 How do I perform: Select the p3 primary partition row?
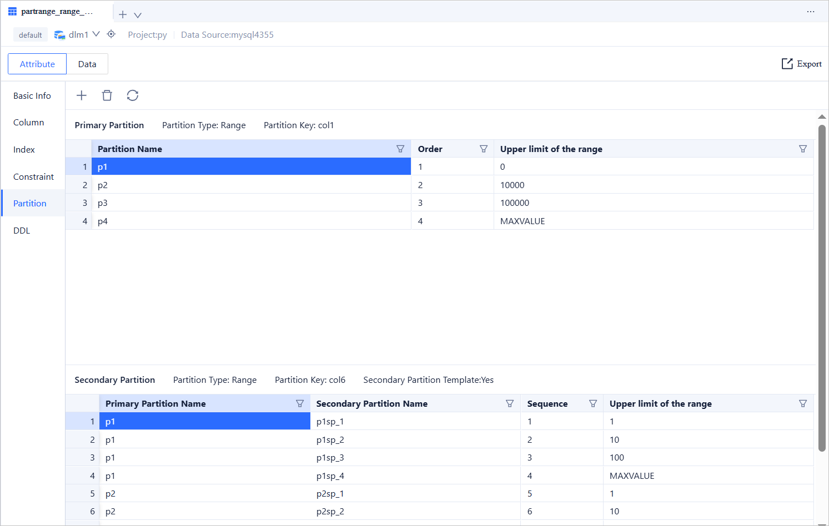[x=250, y=203]
